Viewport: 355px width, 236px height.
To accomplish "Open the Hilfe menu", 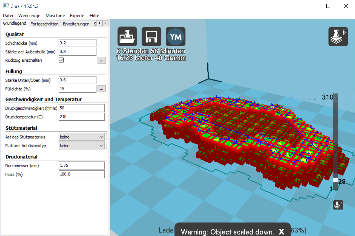I will click(94, 15).
